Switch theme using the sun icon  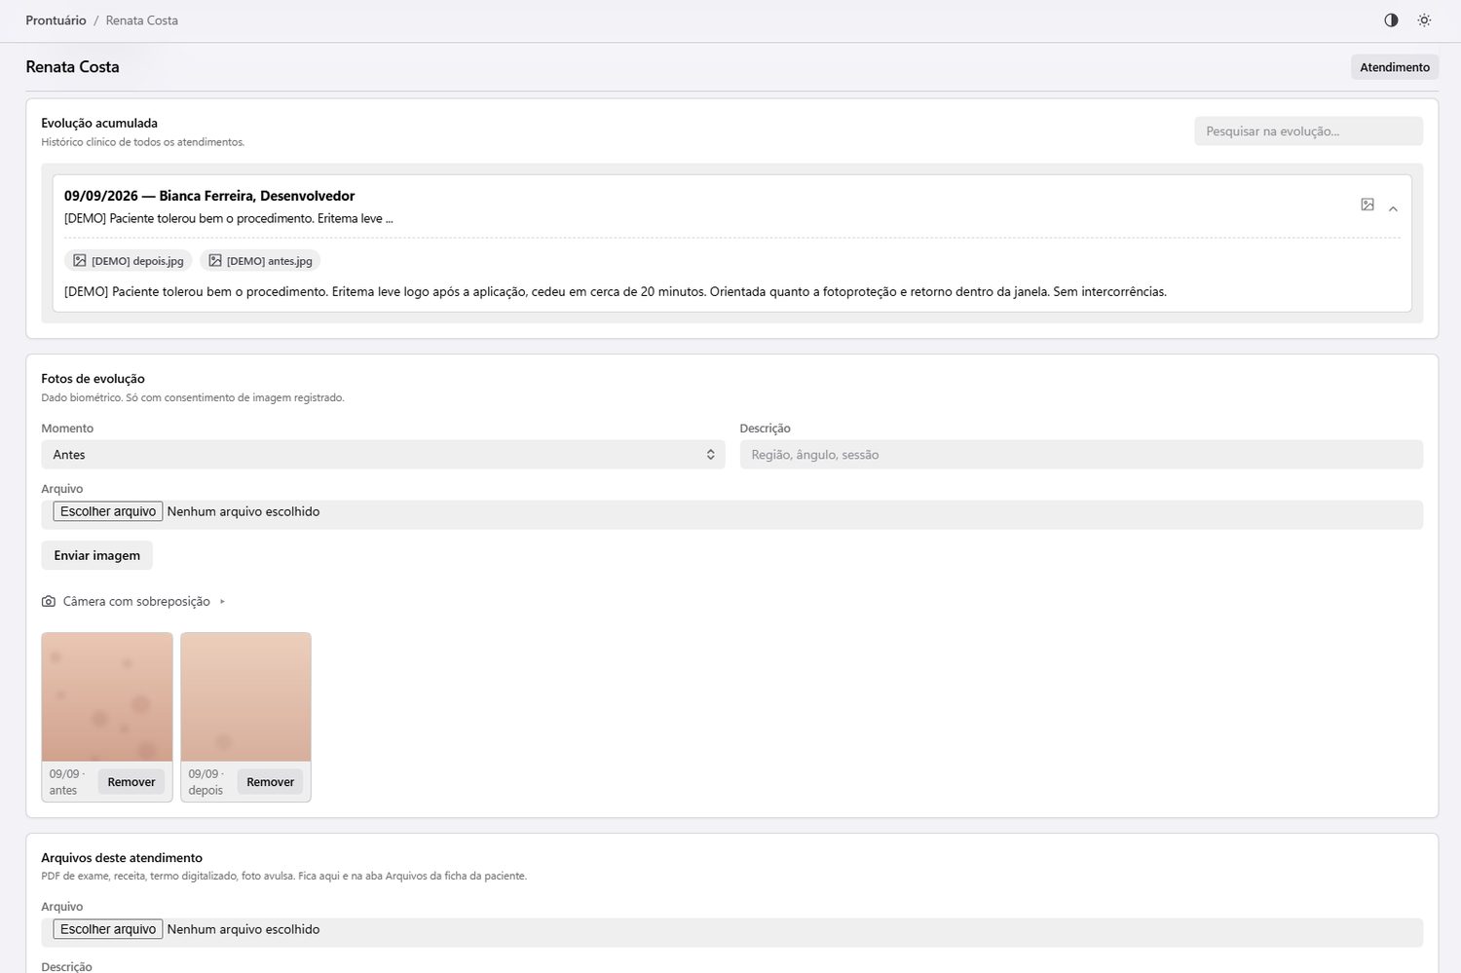(x=1424, y=20)
